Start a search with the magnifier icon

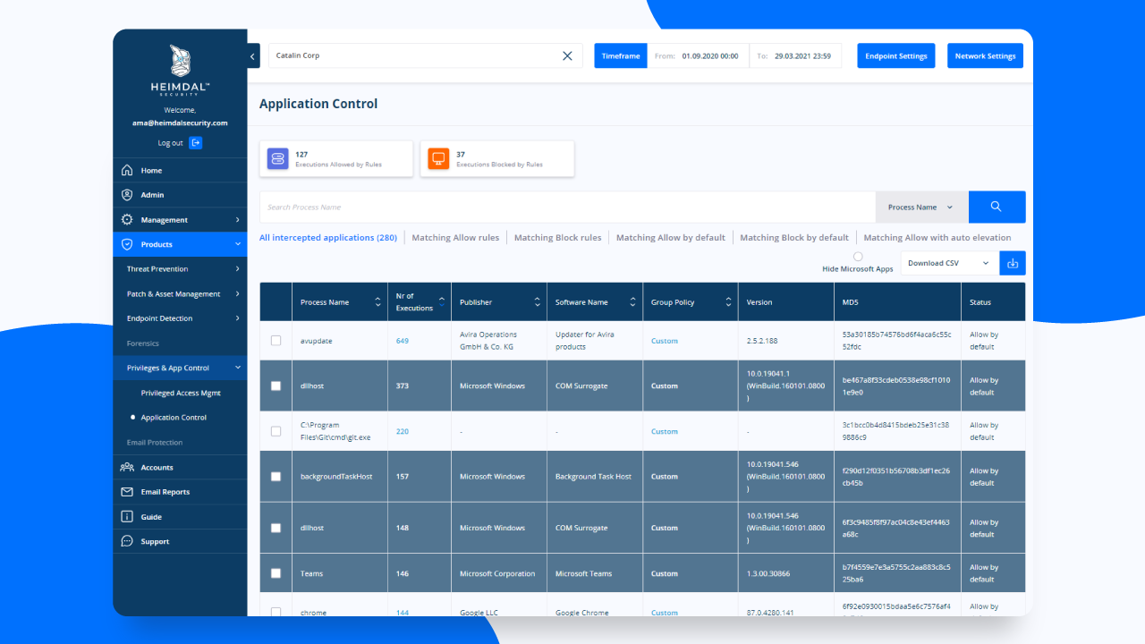(x=997, y=207)
